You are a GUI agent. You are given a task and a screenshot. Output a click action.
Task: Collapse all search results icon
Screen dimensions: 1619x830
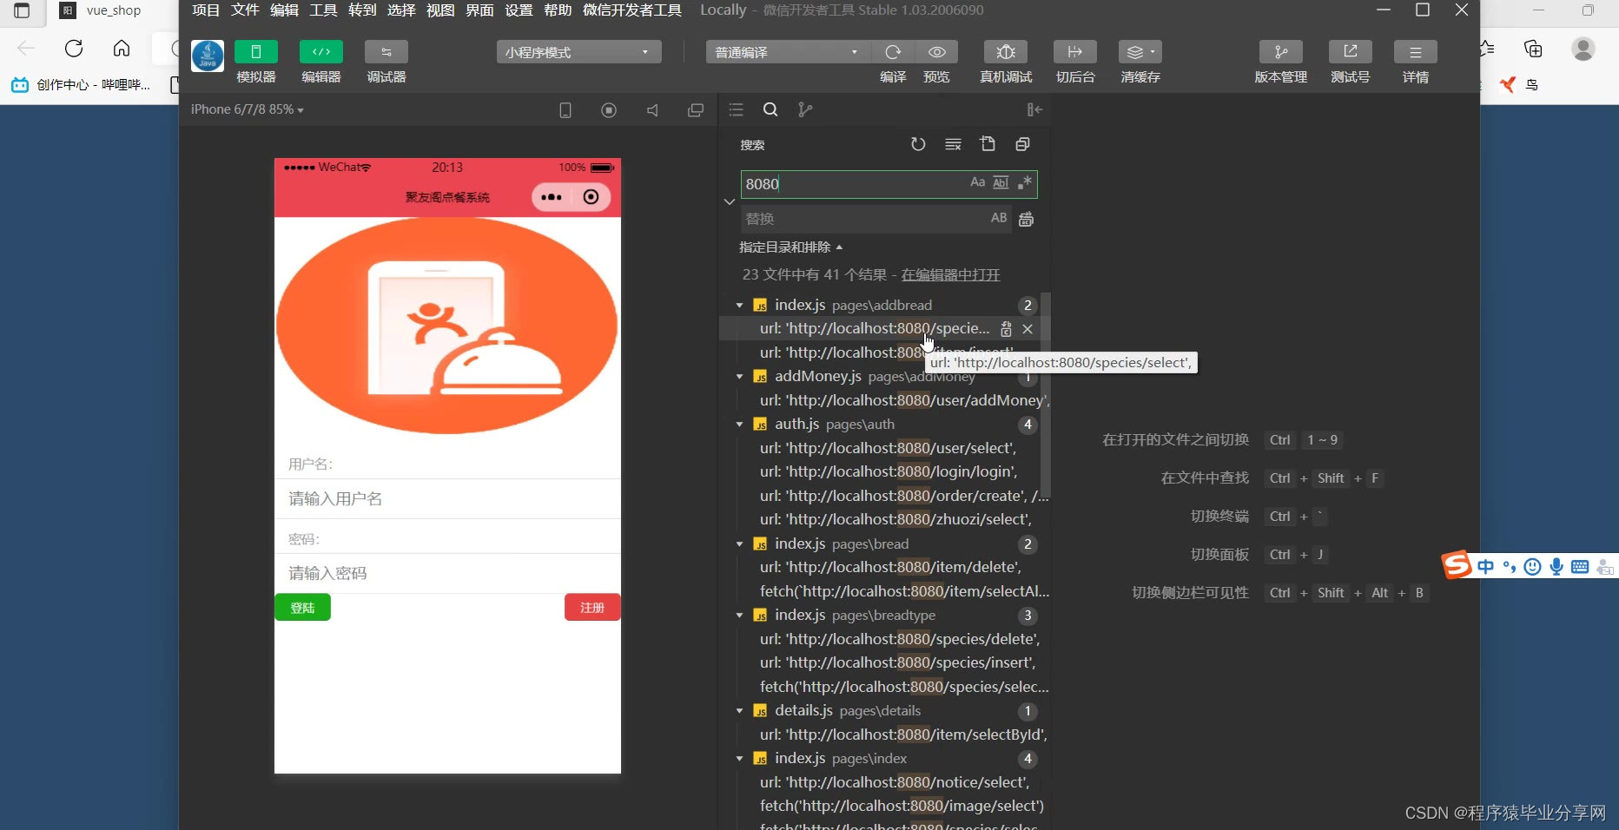coord(1022,144)
